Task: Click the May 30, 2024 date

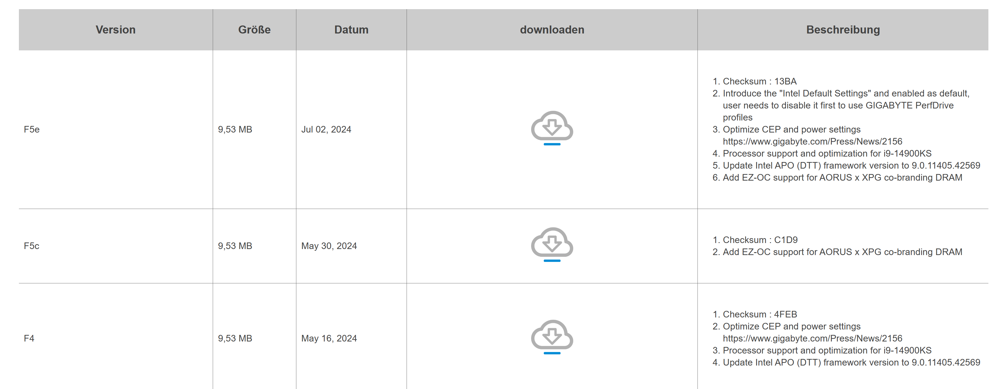Action: (329, 246)
